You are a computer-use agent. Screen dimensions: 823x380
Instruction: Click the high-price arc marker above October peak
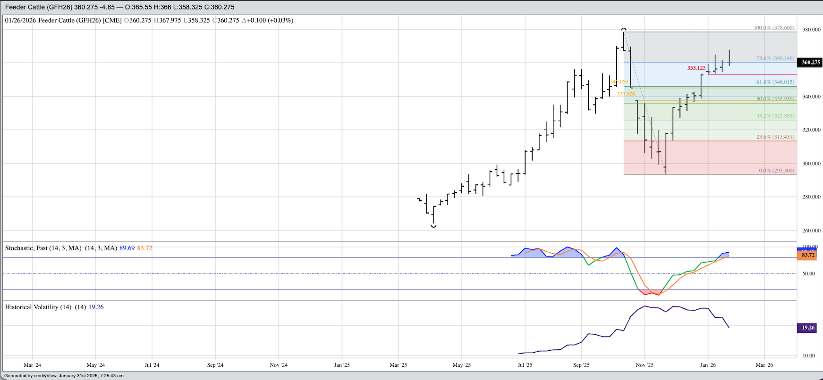click(624, 29)
